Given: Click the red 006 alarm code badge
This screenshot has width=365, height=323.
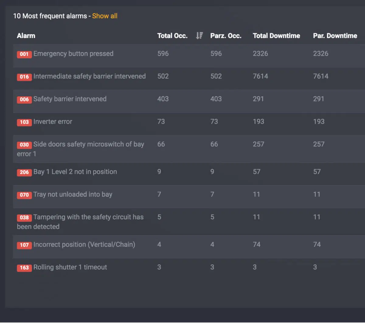Looking at the screenshot, I should click(x=24, y=99).
